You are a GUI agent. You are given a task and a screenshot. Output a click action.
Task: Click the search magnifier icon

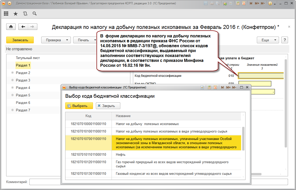(34, 14)
